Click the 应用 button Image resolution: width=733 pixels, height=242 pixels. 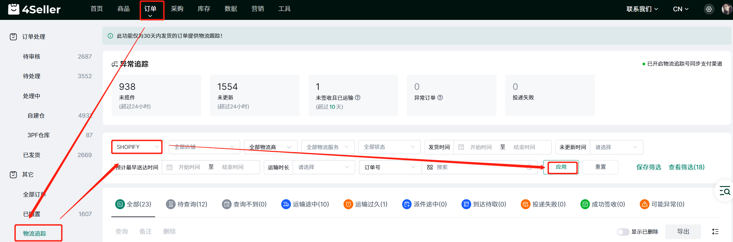pyautogui.click(x=561, y=167)
